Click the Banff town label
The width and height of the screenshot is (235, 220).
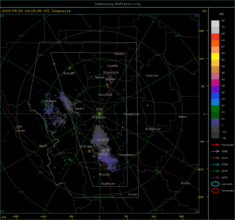43,146
